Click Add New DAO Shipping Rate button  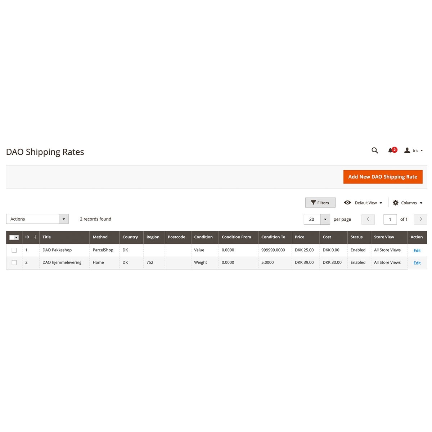(x=383, y=177)
